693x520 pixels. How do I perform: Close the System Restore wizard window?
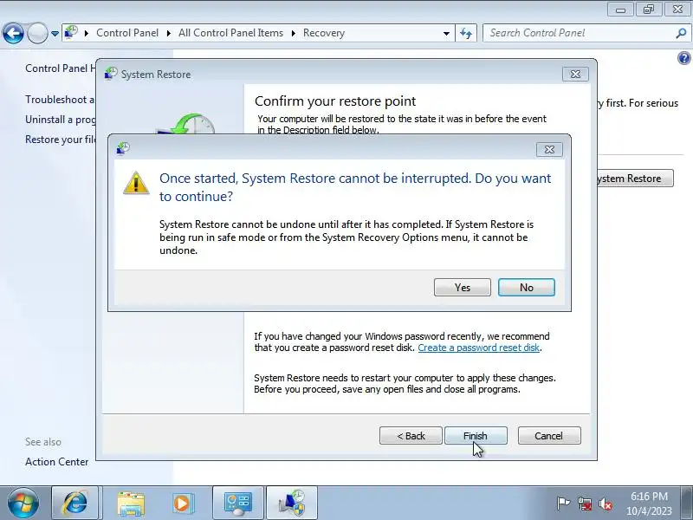coord(575,75)
